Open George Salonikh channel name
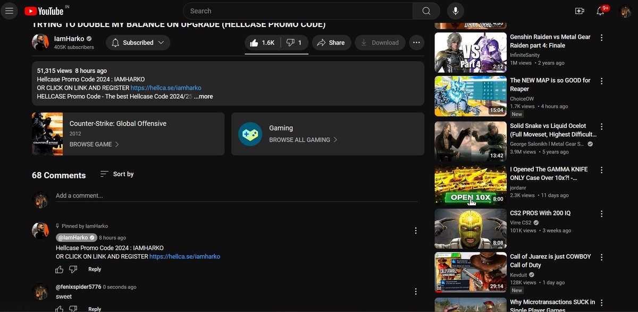638x312 pixels. pyautogui.click(x=547, y=144)
